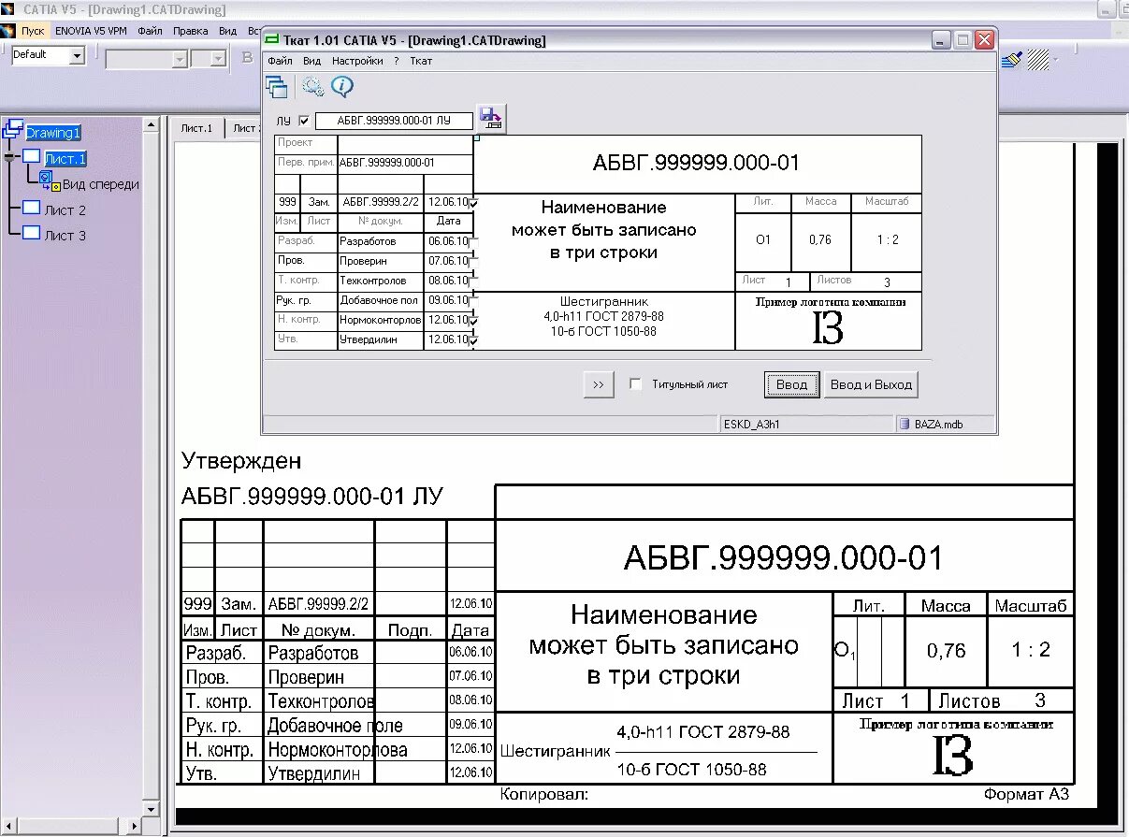Screen dimensions: 1129x837
Task: Click the Вид спереди view icon in tree
Action: point(50,181)
